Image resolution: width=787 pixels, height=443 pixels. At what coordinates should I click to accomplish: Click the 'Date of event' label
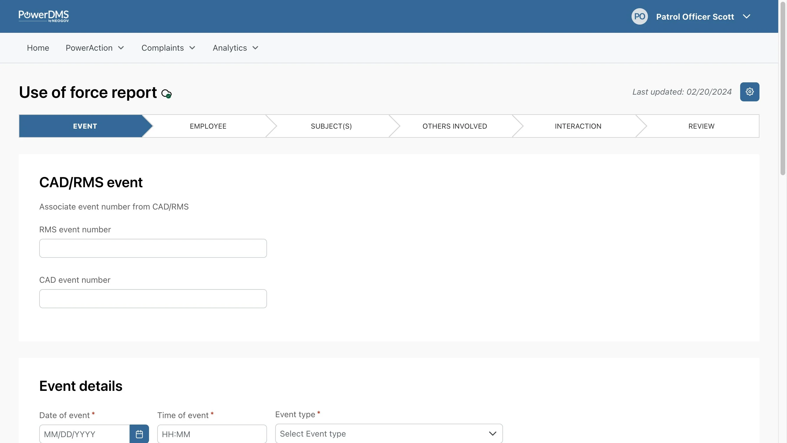pyautogui.click(x=64, y=415)
